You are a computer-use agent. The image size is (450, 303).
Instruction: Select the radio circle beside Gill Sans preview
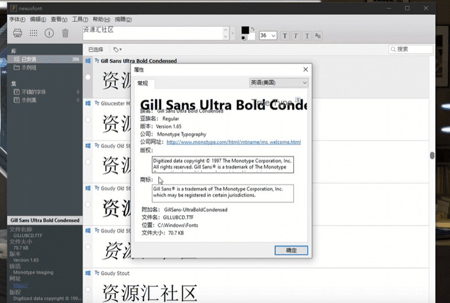pos(88,77)
